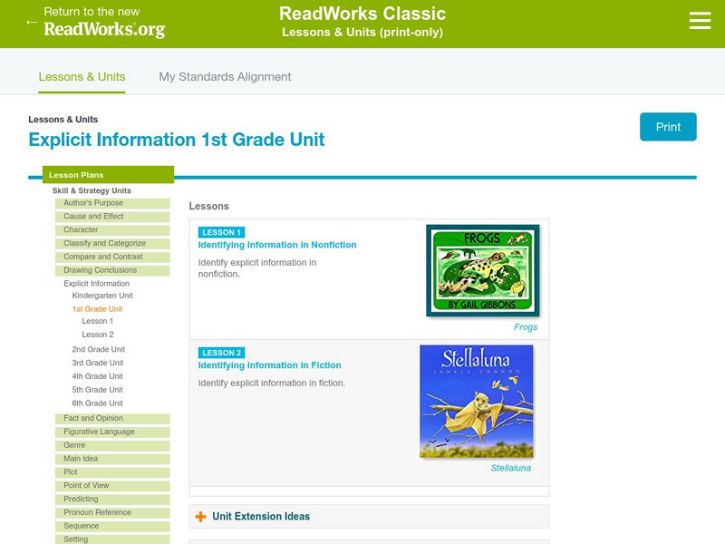Click the Frogs book cover thumbnail
Viewport: 725px width, 544px height.
(483, 270)
